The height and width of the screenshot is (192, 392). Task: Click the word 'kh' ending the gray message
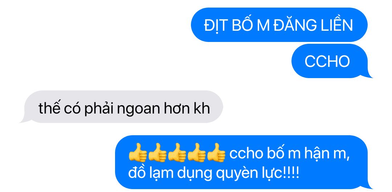(202, 108)
